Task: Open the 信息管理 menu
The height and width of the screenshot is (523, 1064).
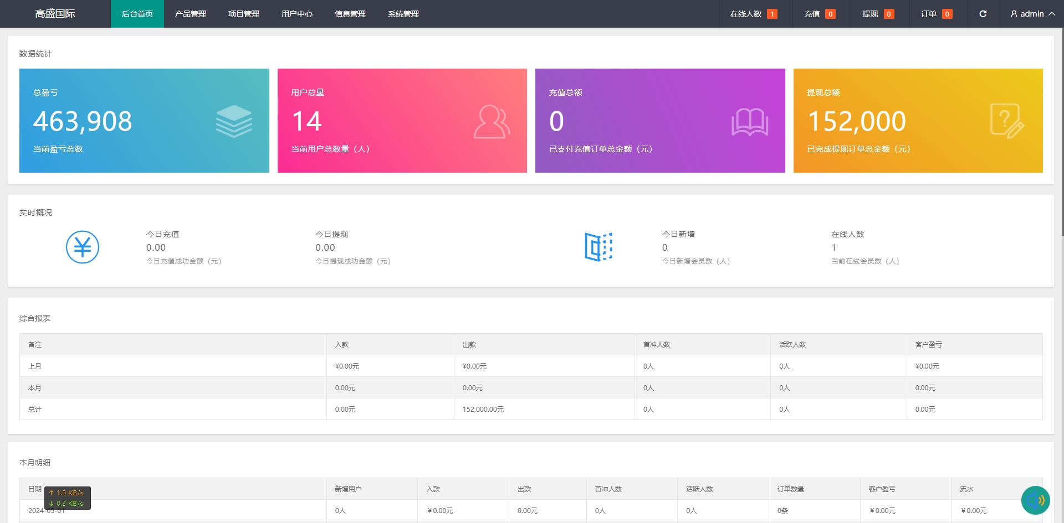Action: click(350, 14)
